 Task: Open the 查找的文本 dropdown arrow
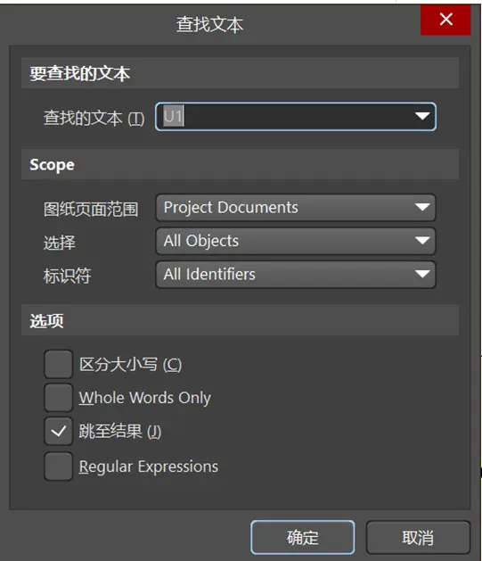click(x=422, y=116)
